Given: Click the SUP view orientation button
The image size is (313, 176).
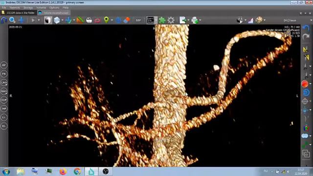Looking at the screenshot, I should tap(4, 100).
